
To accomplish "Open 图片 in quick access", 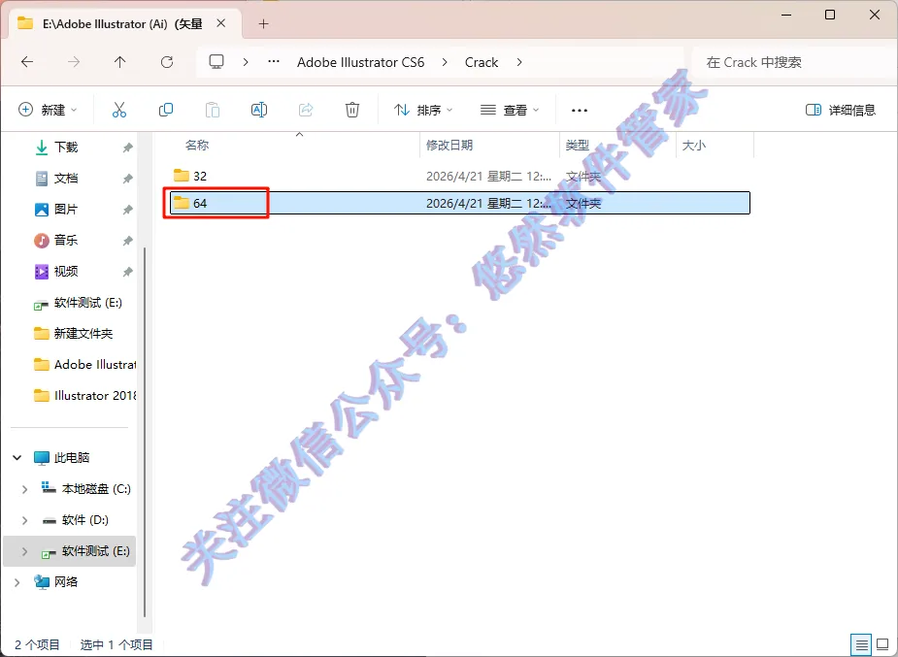I will 66,209.
